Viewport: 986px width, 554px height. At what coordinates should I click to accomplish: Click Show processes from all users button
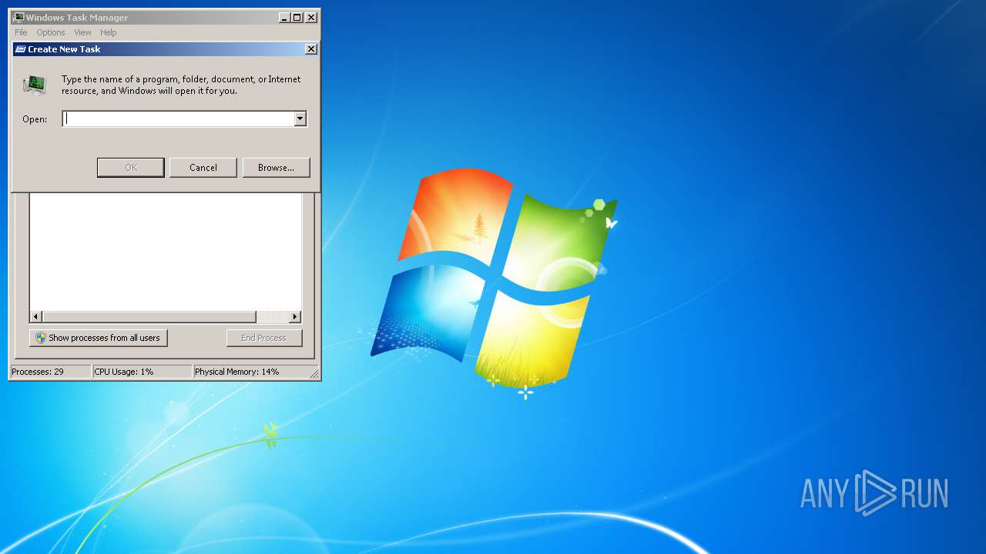coord(99,338)
